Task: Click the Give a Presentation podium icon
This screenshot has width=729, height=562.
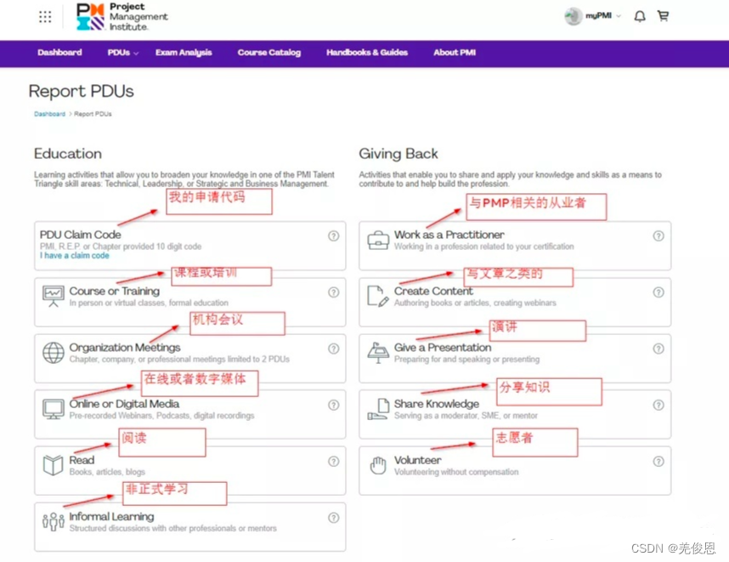Action: (x=378, y=353)
